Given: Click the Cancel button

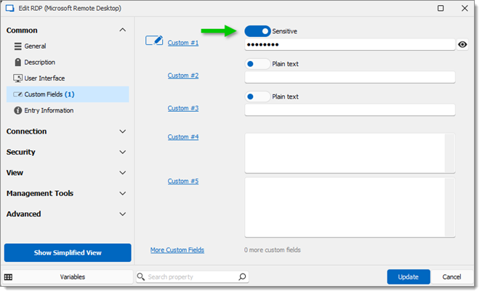Looking at the screenshot, I should pos(451,277).
